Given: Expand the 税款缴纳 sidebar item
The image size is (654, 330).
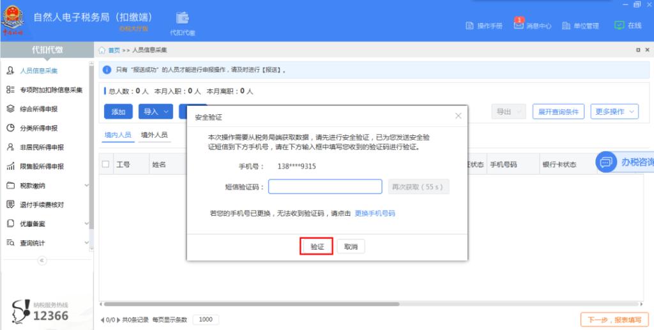Looking at the screenshot, I should [x=47, y=185].
